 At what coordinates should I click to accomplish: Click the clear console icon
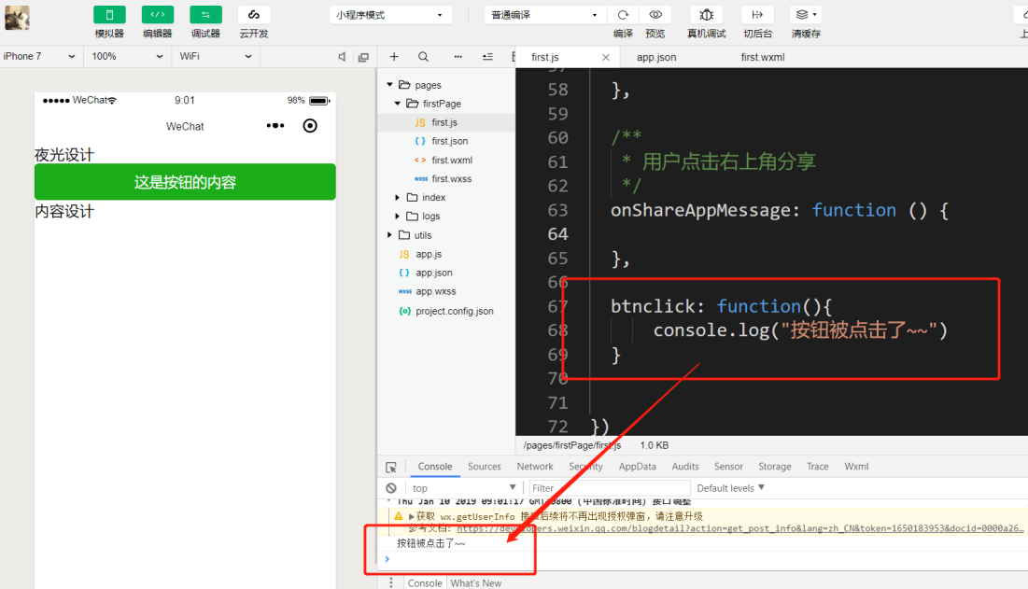[x=391, y=488]
